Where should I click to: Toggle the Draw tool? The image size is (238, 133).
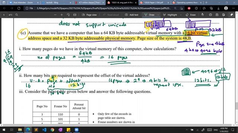[149, 15]
